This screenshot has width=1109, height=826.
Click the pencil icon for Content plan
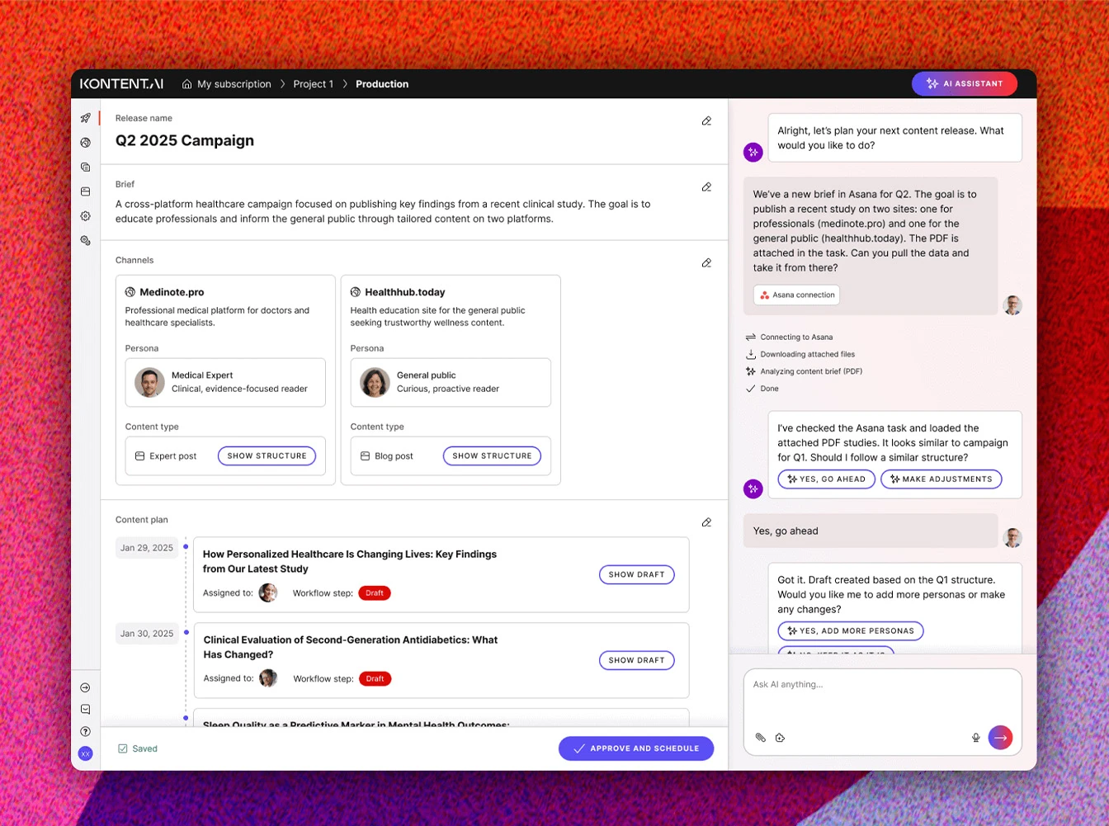[706, 522]
